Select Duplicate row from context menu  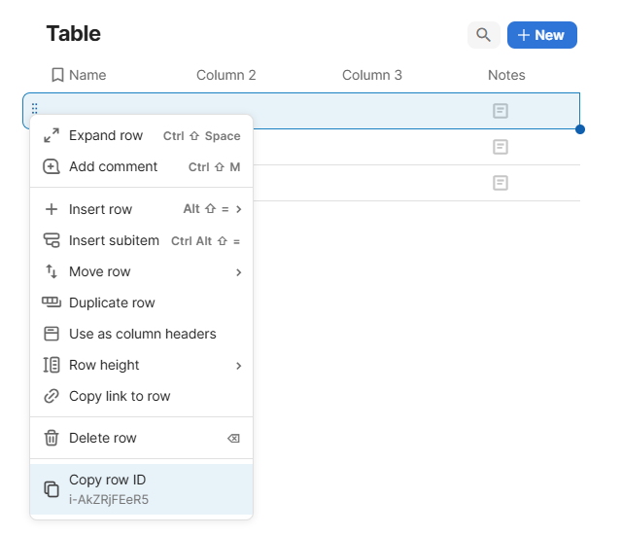112,303
